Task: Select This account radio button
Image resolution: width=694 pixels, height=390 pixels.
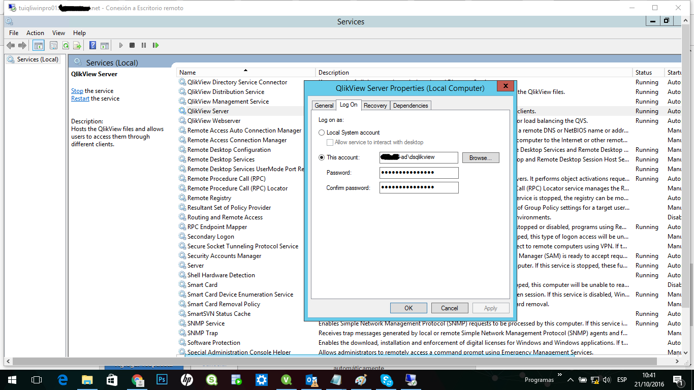Action: coord(322,157)
